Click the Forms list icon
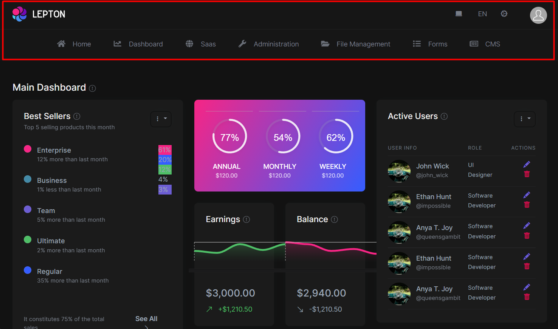This screenshot has height=329, width=558. (417, 44)
